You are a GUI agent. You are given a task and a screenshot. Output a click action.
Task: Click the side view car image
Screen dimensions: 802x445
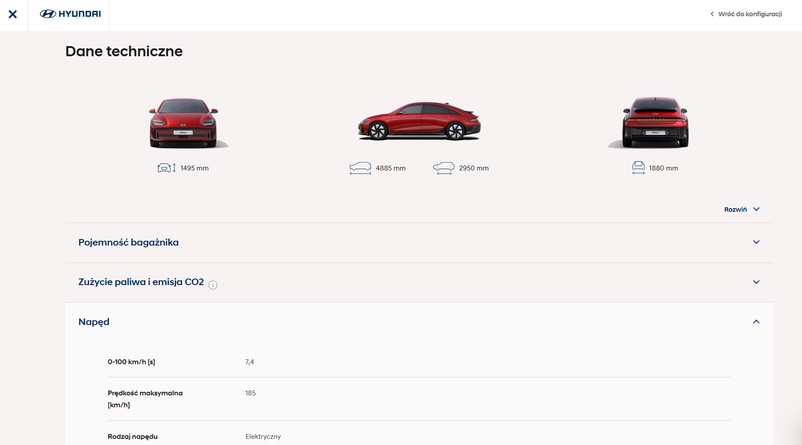(x=419, y=121)
